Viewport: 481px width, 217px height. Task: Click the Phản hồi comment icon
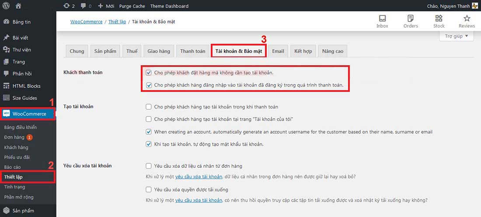(x=6, y=73)
